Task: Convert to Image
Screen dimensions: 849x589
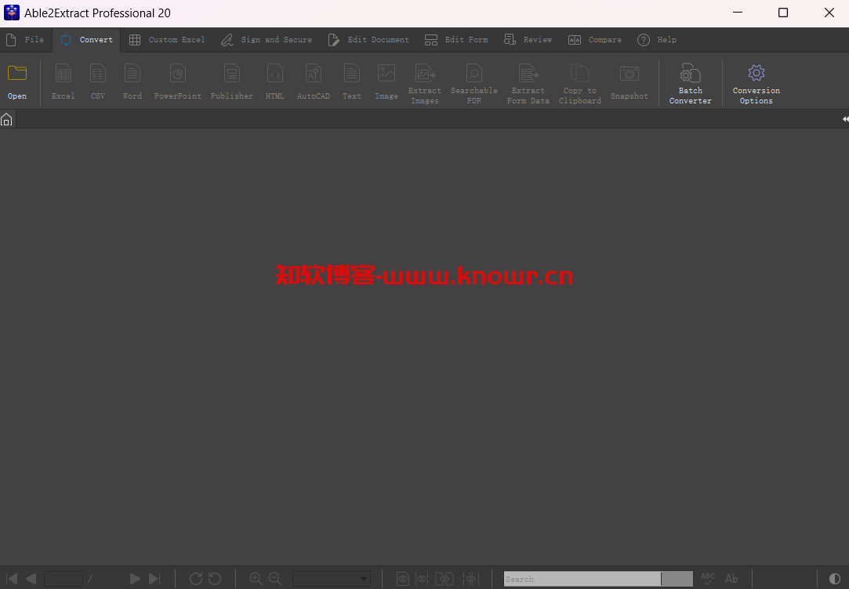Action: (x=386, y=81)
